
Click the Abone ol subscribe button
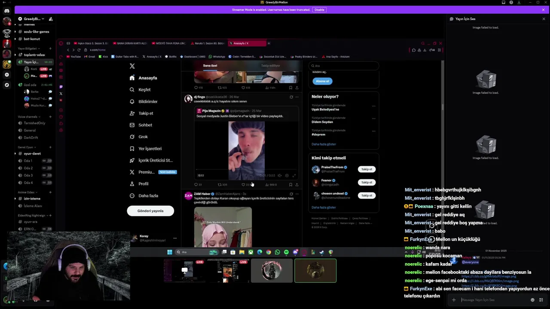(322, 81)
